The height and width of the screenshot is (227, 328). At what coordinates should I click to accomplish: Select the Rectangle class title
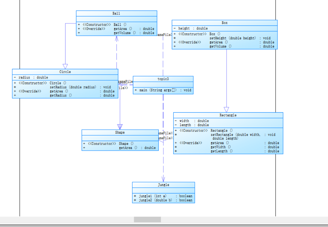228,115
